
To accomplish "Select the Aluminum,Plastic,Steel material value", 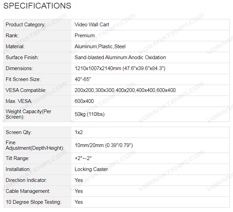I will tap(100, 47).
